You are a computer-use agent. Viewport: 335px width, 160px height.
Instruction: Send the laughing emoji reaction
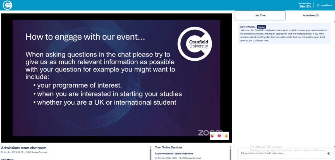(x=213, y=136)
